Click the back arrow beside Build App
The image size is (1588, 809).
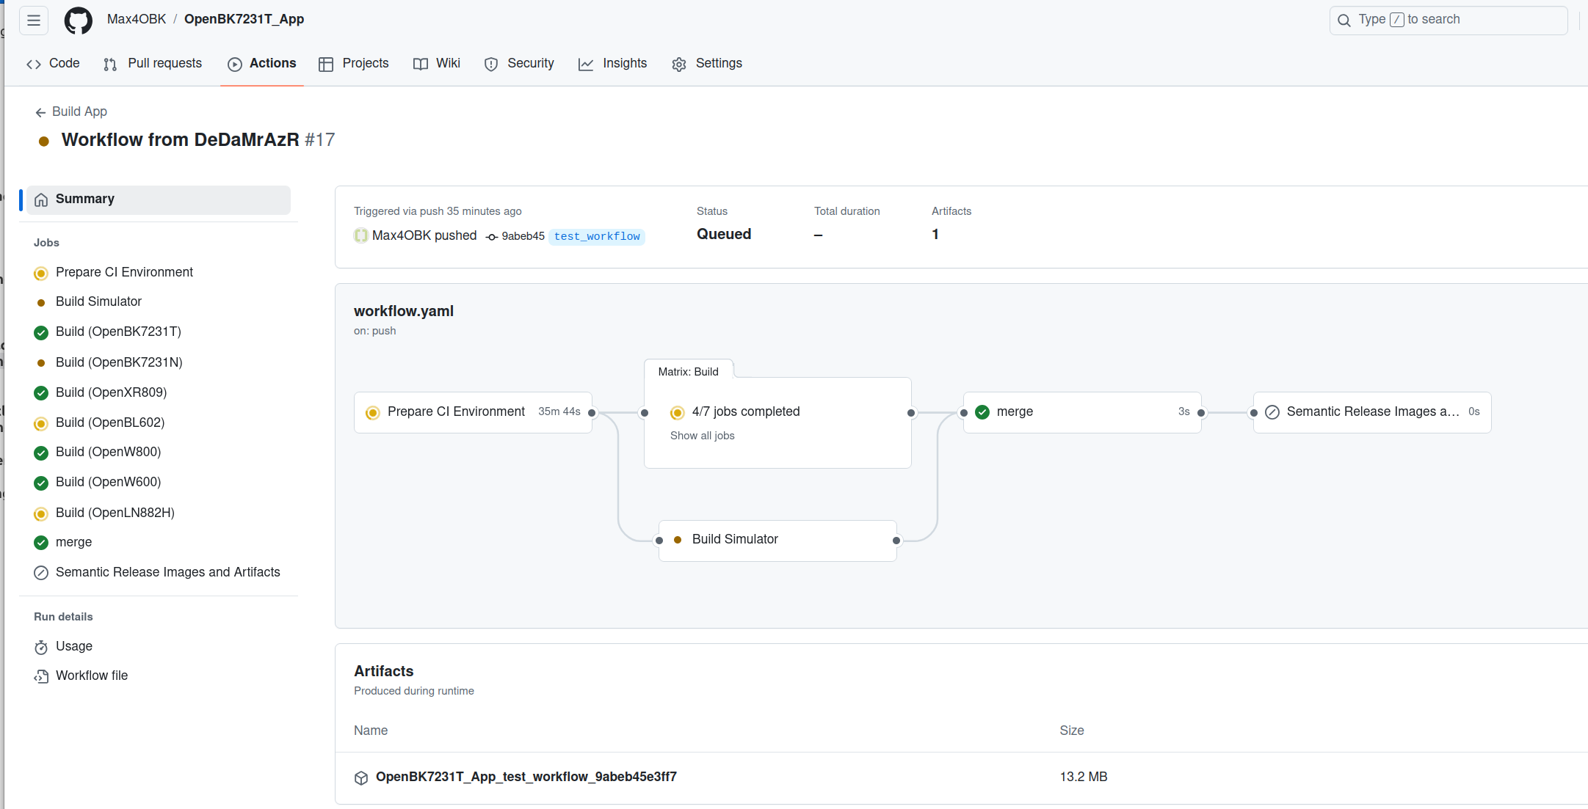click(x=40, y=112)
